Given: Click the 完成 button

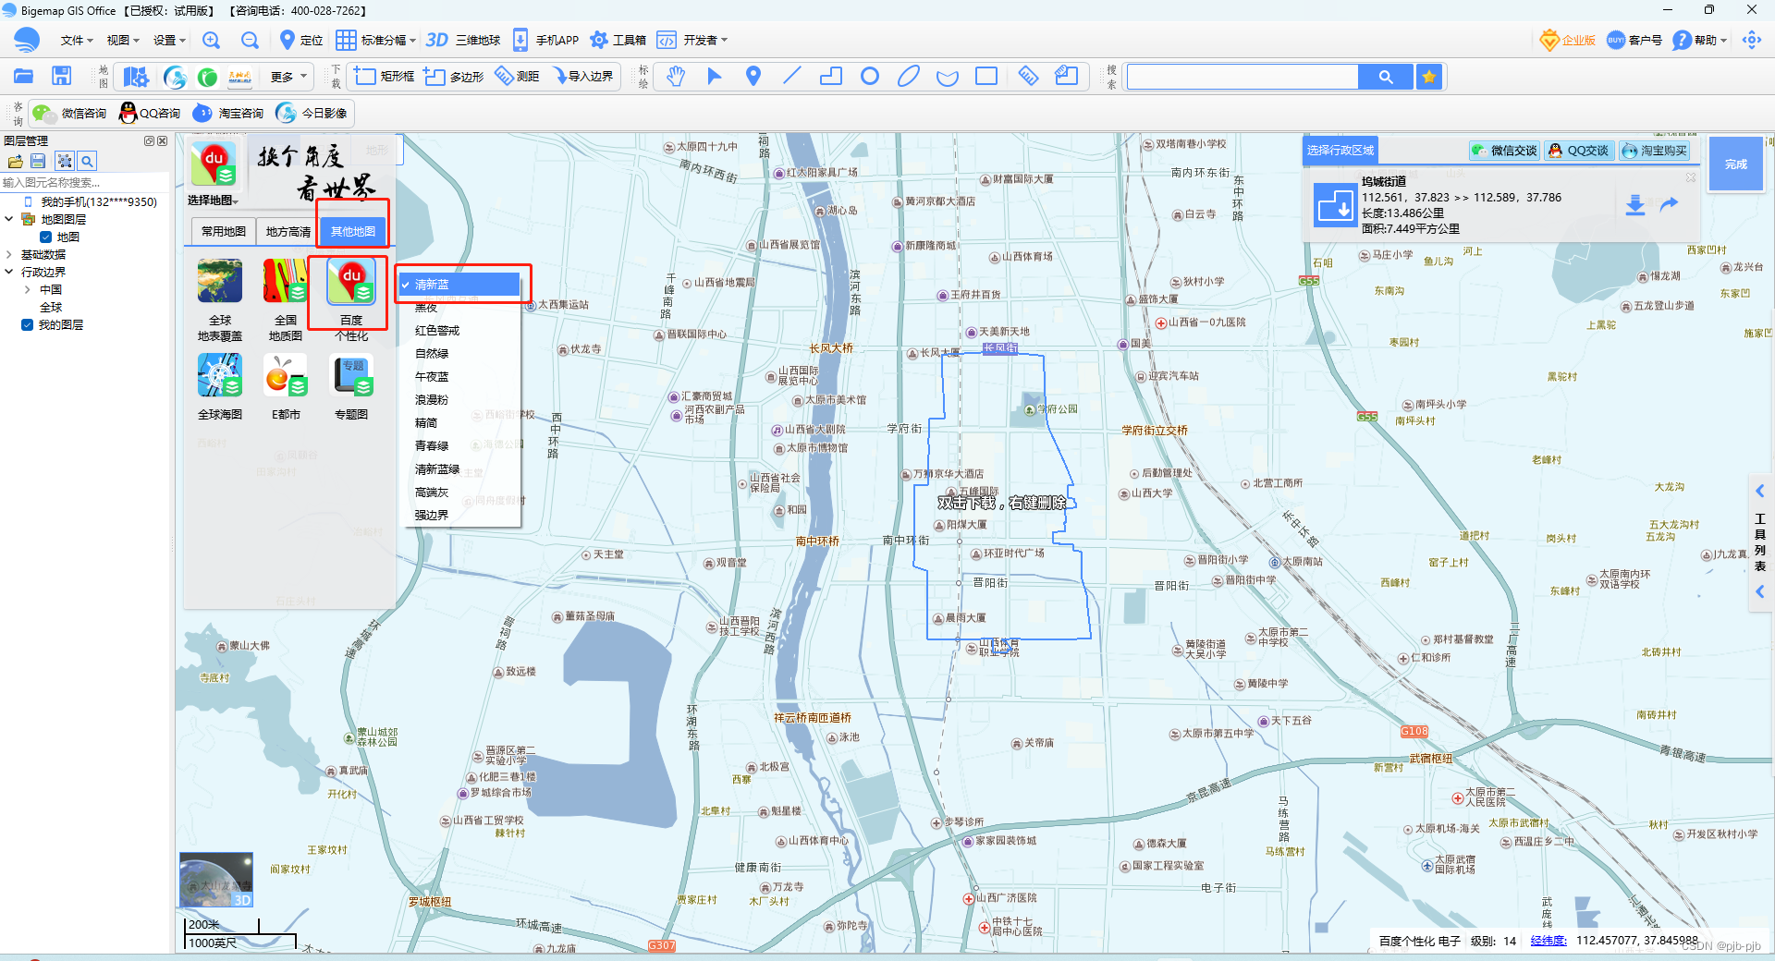Looking at the screenshot, I should [x=1735, y=164].
